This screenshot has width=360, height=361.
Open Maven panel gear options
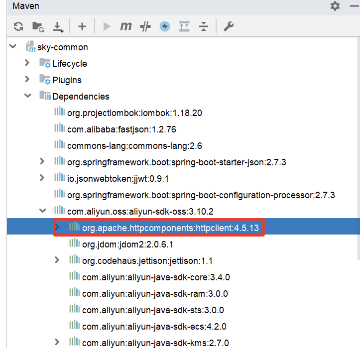tap(335, 6)
